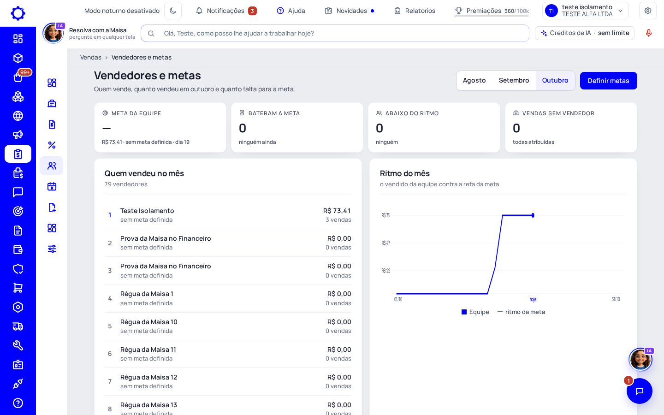Toggle ritmo da meta legend entry
The height and width of the screenshot is (415, 664).
pyautogui.click(x=522, y=312)
